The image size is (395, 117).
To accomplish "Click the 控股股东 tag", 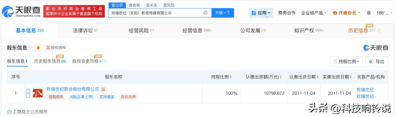I will pos(56,97).
